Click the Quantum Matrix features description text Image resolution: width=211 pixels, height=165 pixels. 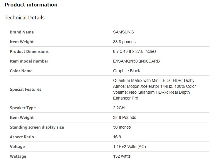pyautogui.click(x=154, y=89)
